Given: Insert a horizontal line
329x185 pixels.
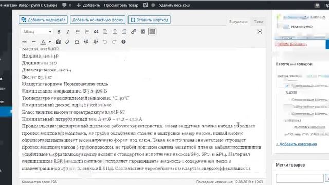Looking at the screenshot, I should click(x=34, y=42).
